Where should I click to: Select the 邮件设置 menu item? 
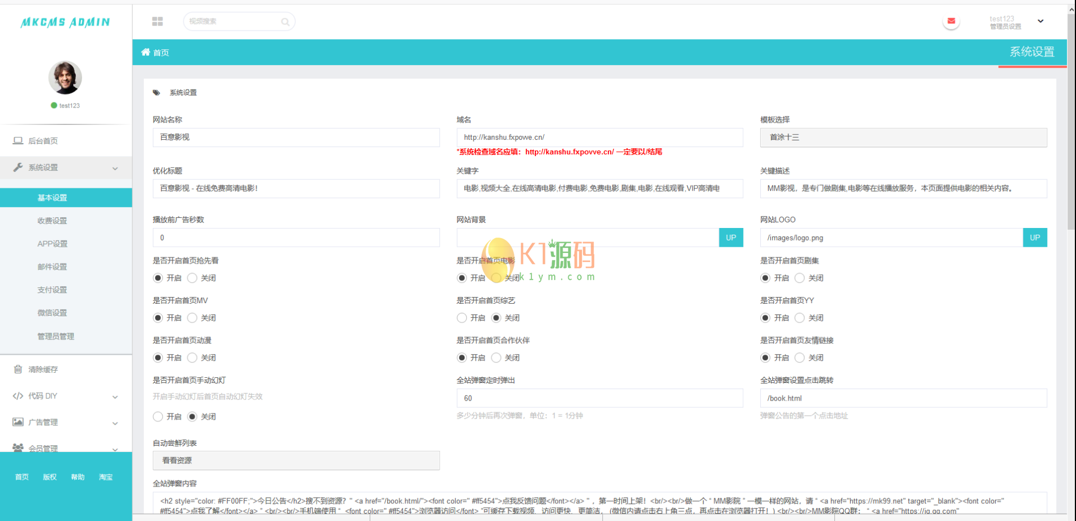pos(52,266)
